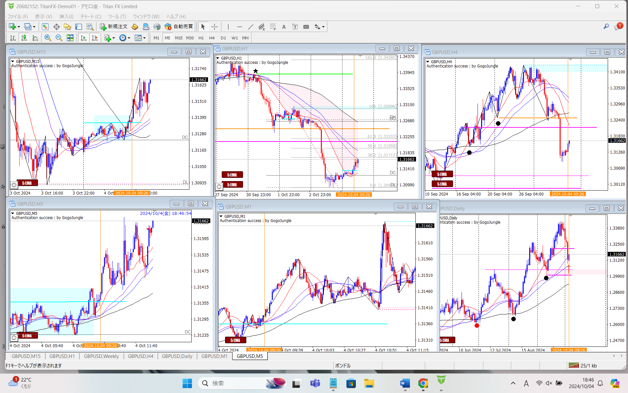The image size is (628, 393).
Task: Click the zoom in magnifier icon
Action: point(48,38)
